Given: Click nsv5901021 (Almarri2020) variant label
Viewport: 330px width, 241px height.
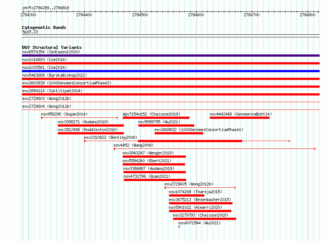Looking at the screenshot, I should 195,207.
